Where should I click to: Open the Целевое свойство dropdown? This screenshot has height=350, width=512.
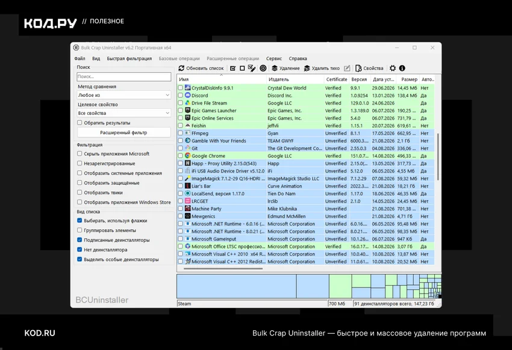click(x=123, y=113)
